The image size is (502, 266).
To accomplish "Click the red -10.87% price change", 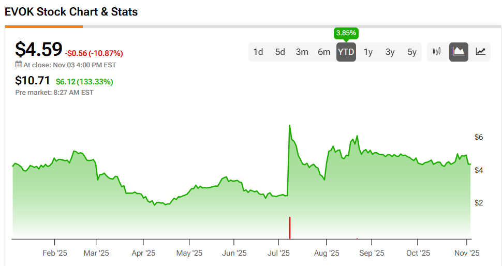I will tap(94, 53).
